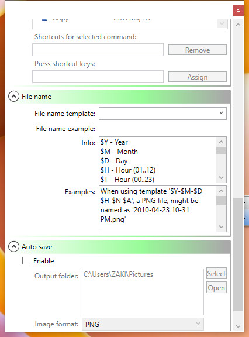Click the 'File name' section header label

(x=36, y=97)
